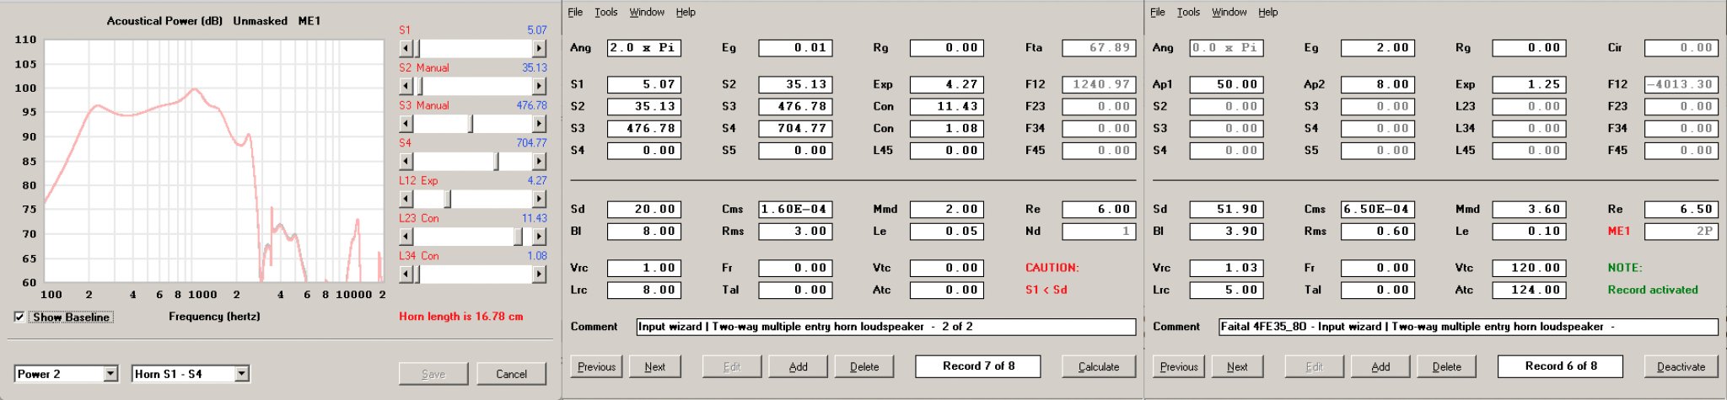Open Tools menu in Record 7 window
Viewport: 1727px width, 400px height.
point(605,12)
